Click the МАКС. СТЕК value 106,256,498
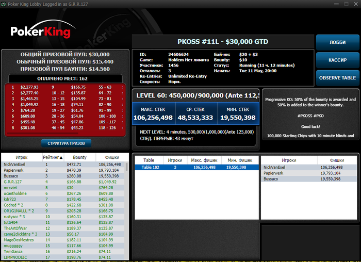The height and width of the screenshot is (262, 361). point(153,118)
